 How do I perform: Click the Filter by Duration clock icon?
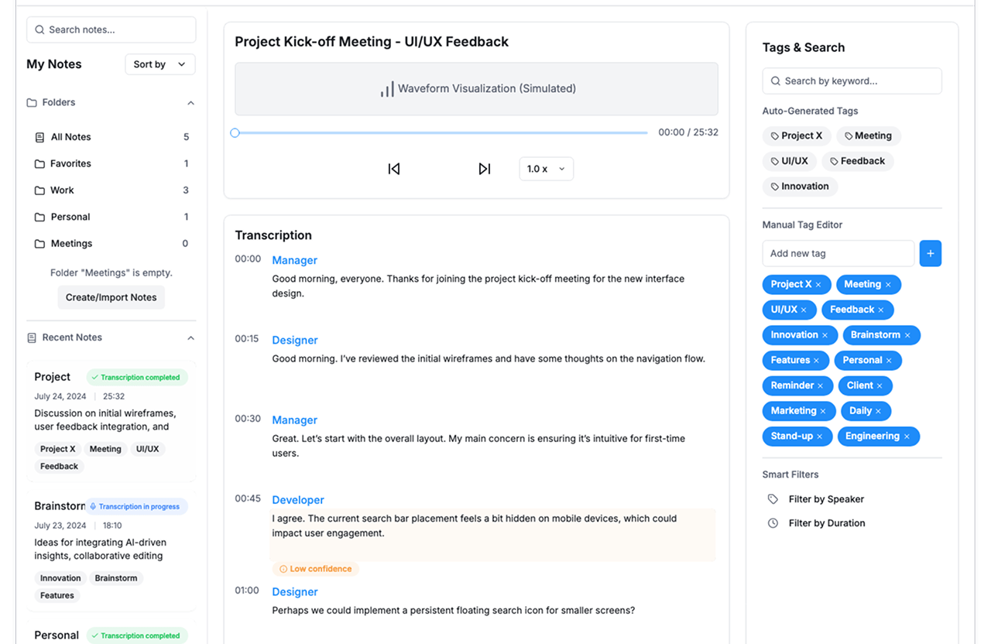click(773, 523)
